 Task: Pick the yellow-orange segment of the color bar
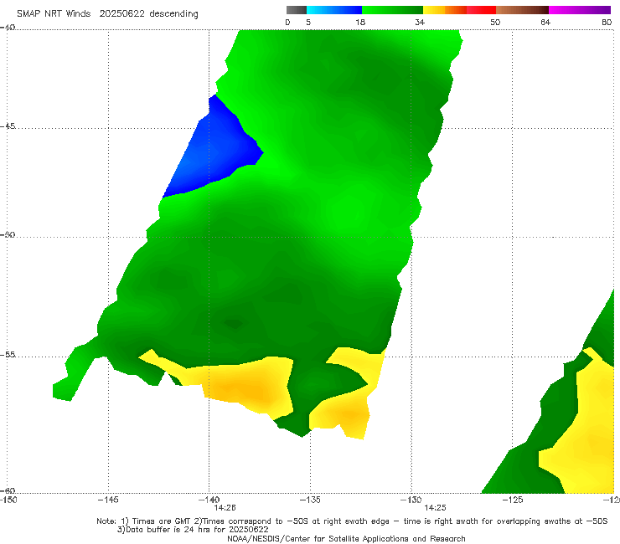click(x=445, y=10)
